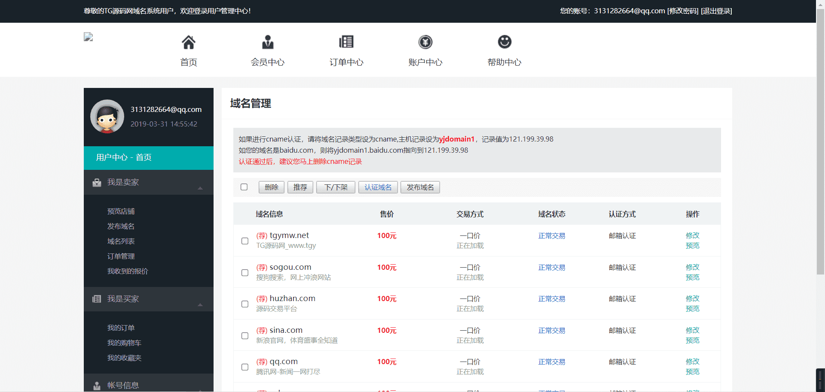This screenshot has height=392, width=825.
Task: Click the 退出登录 link in header
Action: click(716, 11)
